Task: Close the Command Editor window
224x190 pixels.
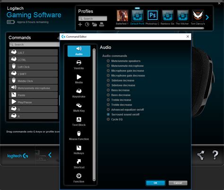Action: (x=188, y=36)
